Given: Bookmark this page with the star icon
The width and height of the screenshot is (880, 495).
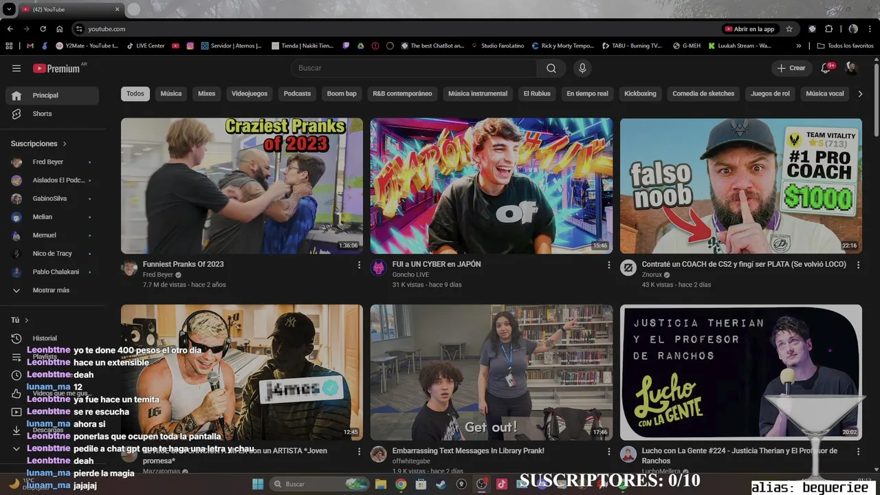Looking at the screenshot, I should [x=789, y=29].
